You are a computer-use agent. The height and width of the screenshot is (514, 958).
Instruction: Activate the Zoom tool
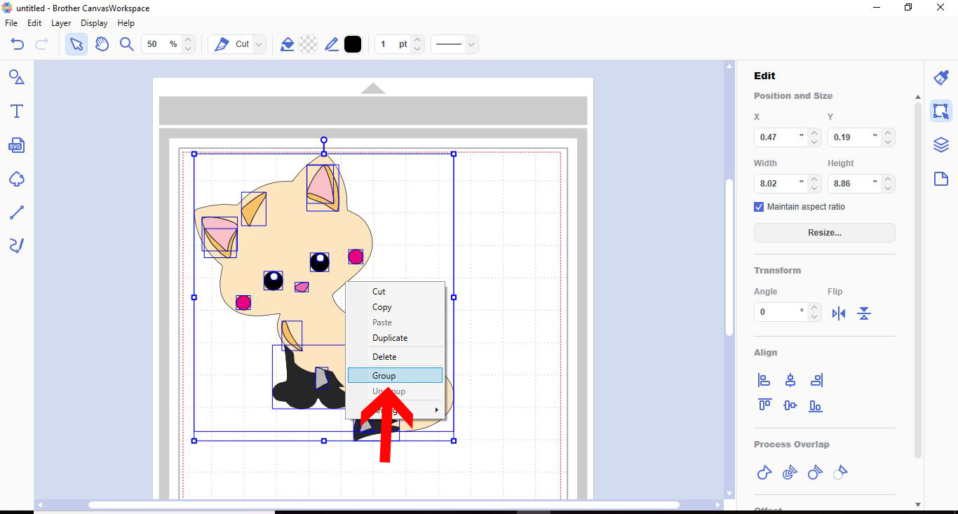[127, 43]
